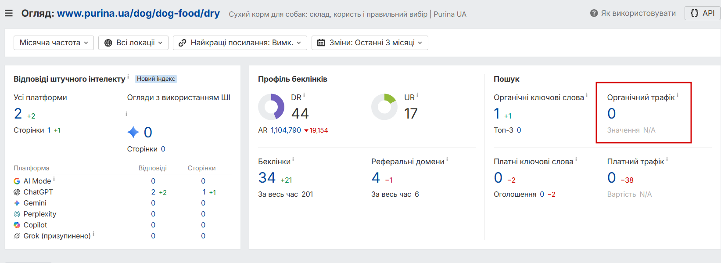The height and width of the screenshot is (263, 721).
Task: Click the AR value 1,104,790
Action: (286, 130)
